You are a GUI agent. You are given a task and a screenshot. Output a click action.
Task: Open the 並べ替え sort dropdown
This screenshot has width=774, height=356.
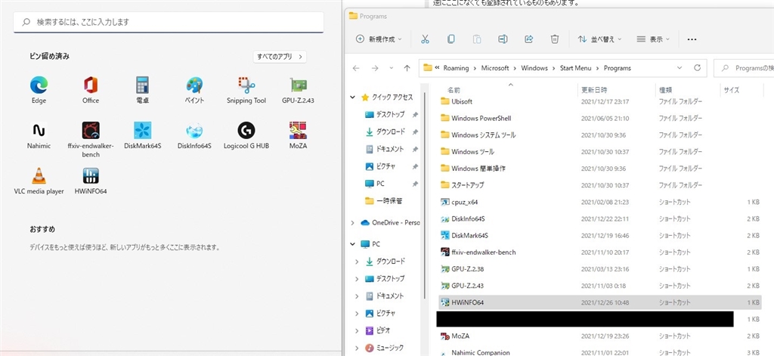point(599,39)
